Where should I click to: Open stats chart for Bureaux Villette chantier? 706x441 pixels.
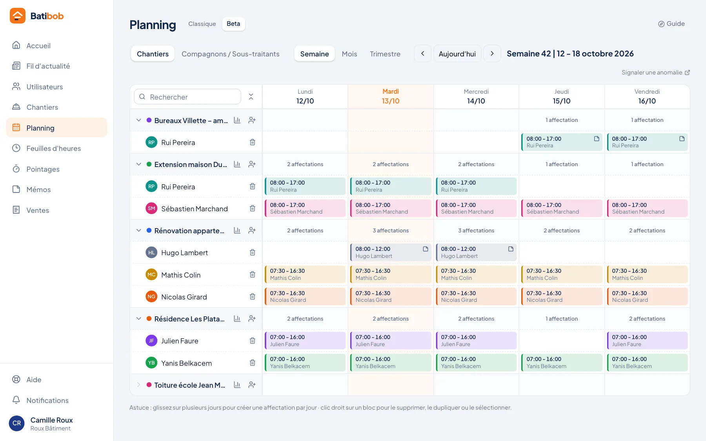pos(237,120)
